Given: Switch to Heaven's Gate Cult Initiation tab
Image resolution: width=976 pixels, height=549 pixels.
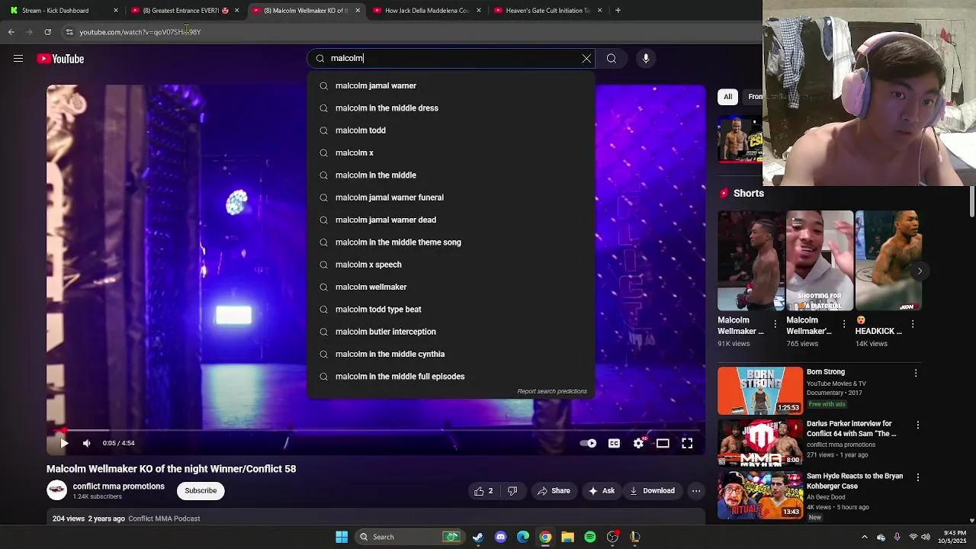Looking at the screenshot, I should 547,11.
